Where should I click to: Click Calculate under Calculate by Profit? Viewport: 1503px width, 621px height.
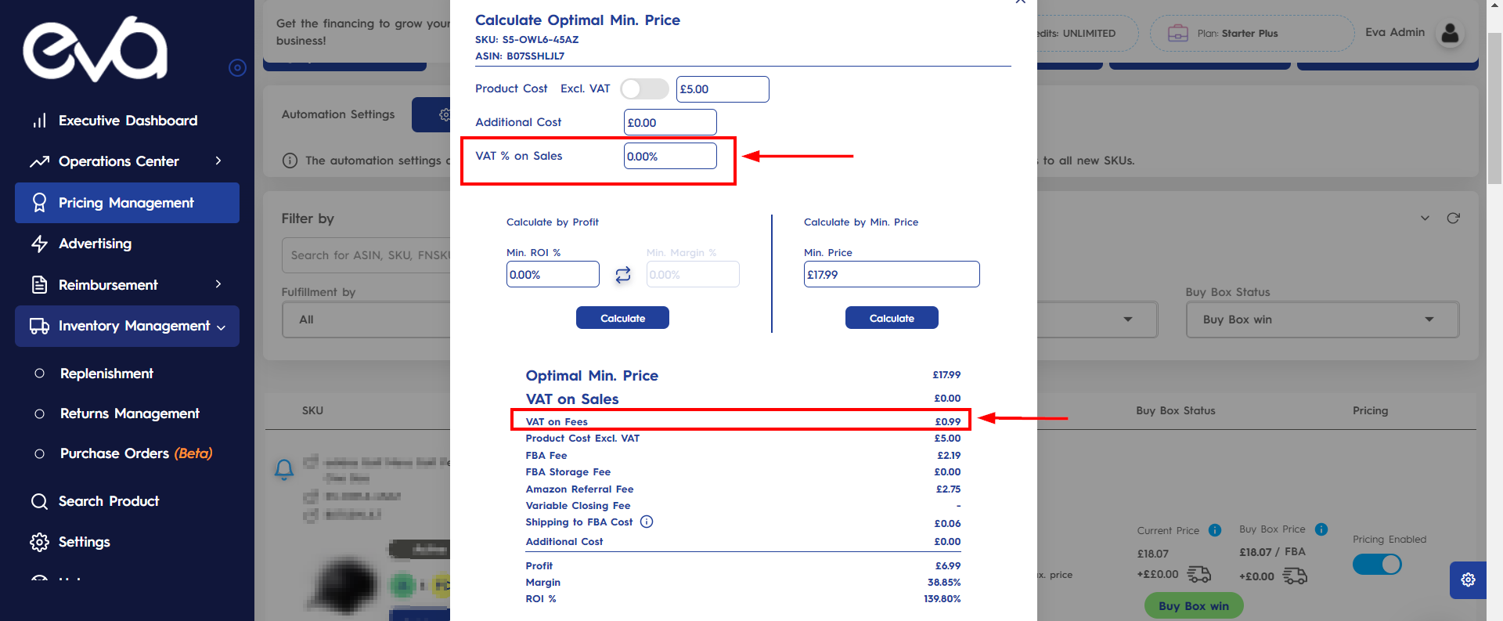pyautogui.click(x=622, y=318)
